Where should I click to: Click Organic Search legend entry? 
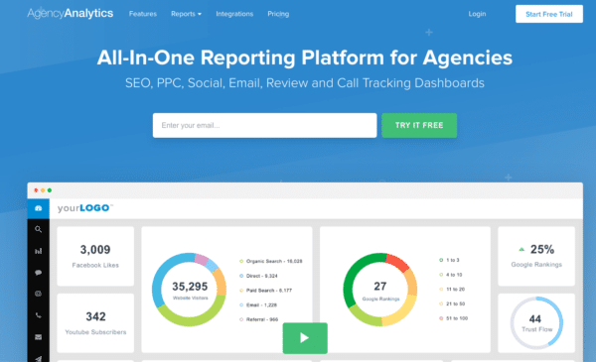tap(270, 261)
